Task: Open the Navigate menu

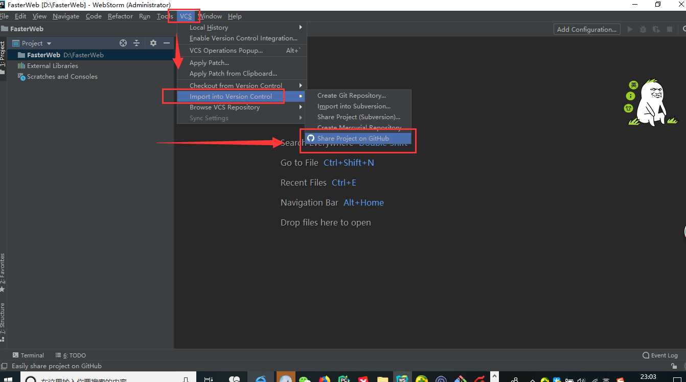Action: click(66, 16)
